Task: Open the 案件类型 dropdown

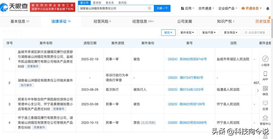Action: [x=187, y=32]
